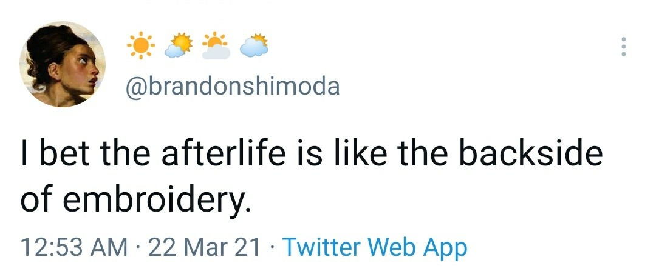Screen dimensions: 656x277
Task: Click the sun behind small cloud emoji
Action: pyautogui.click(x=179, y=45)
